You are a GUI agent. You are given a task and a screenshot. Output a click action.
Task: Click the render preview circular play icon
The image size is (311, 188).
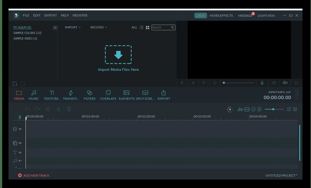230,110
